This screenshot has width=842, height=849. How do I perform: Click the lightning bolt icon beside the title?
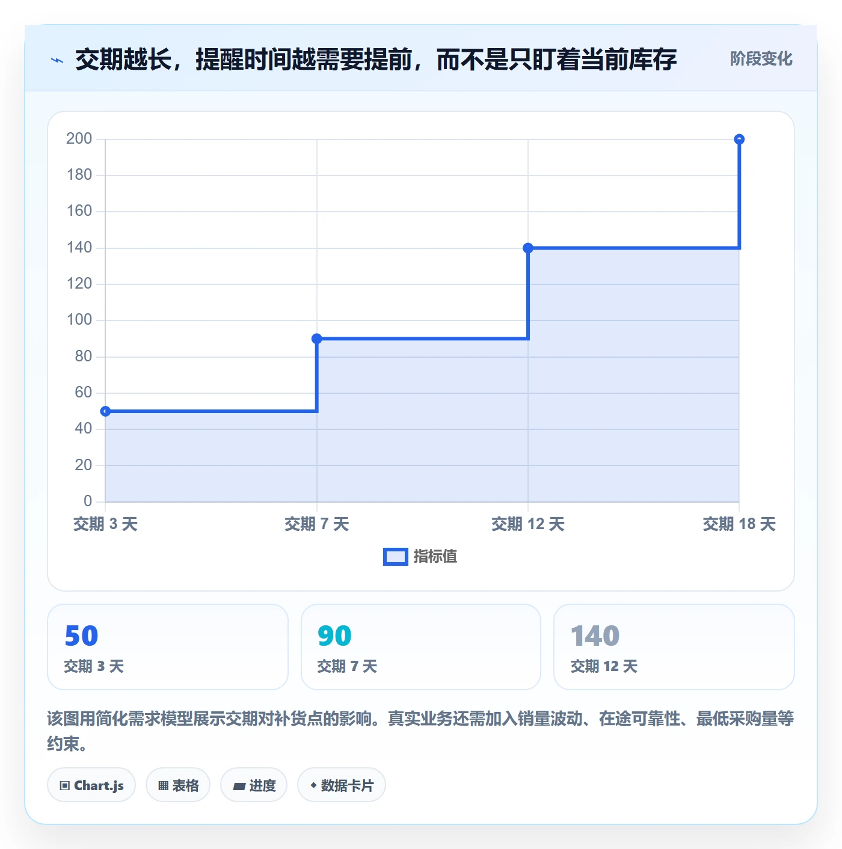point(57,60)
